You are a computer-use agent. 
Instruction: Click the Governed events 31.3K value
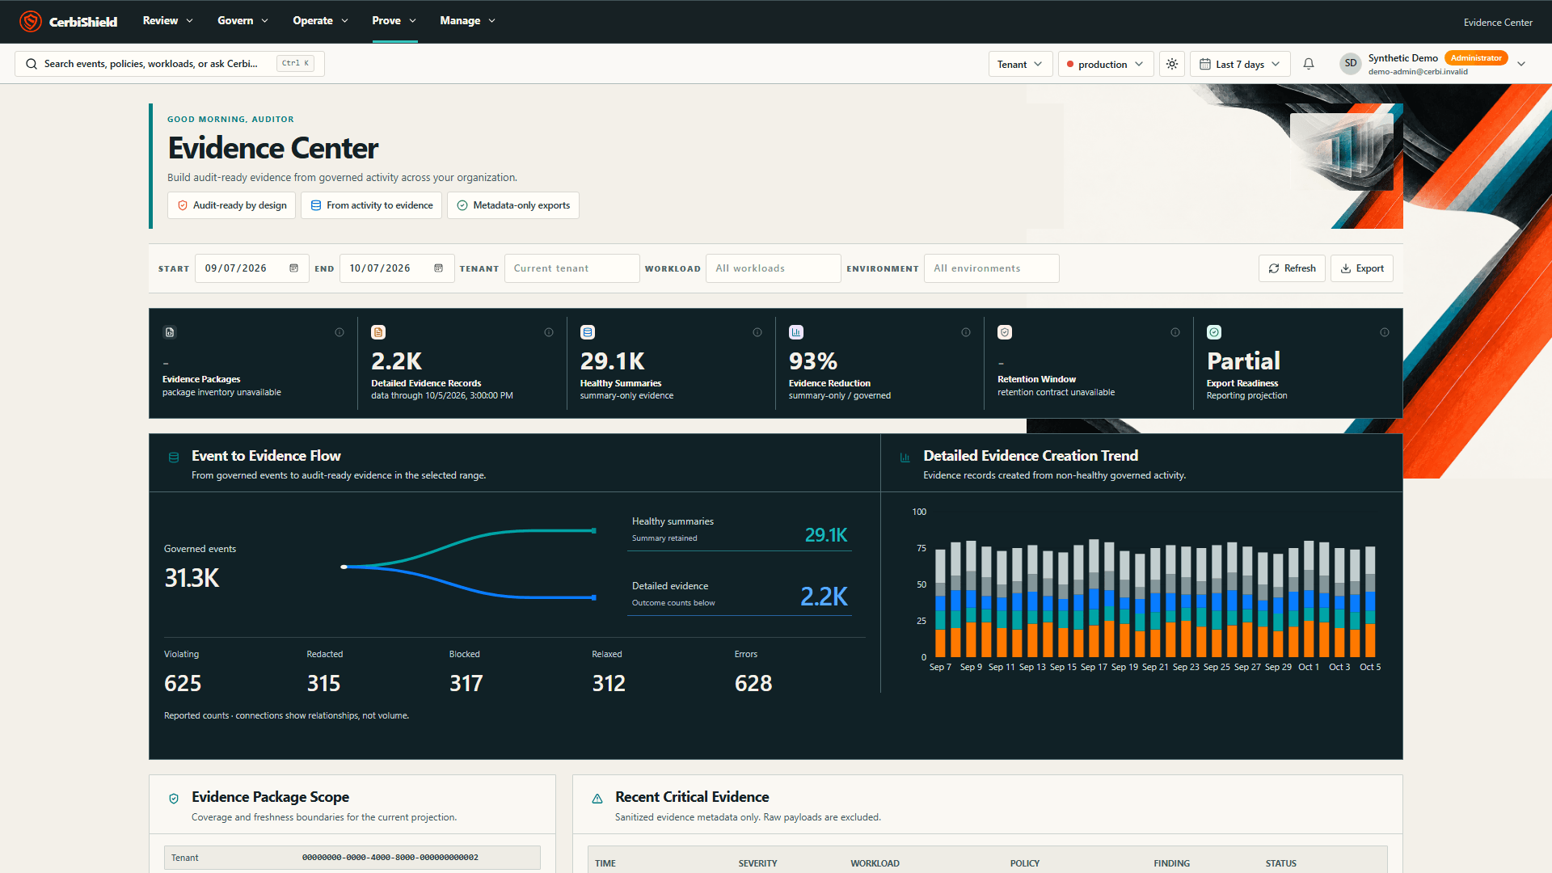pos(192,578)
